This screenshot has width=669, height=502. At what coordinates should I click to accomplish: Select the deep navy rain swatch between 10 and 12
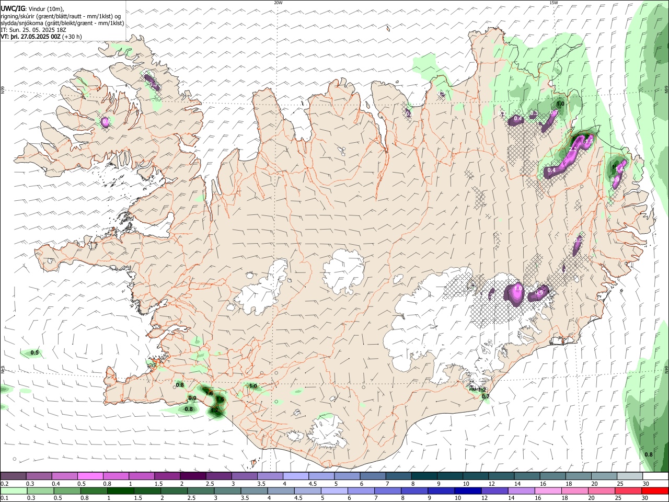[x=467, y=490]
